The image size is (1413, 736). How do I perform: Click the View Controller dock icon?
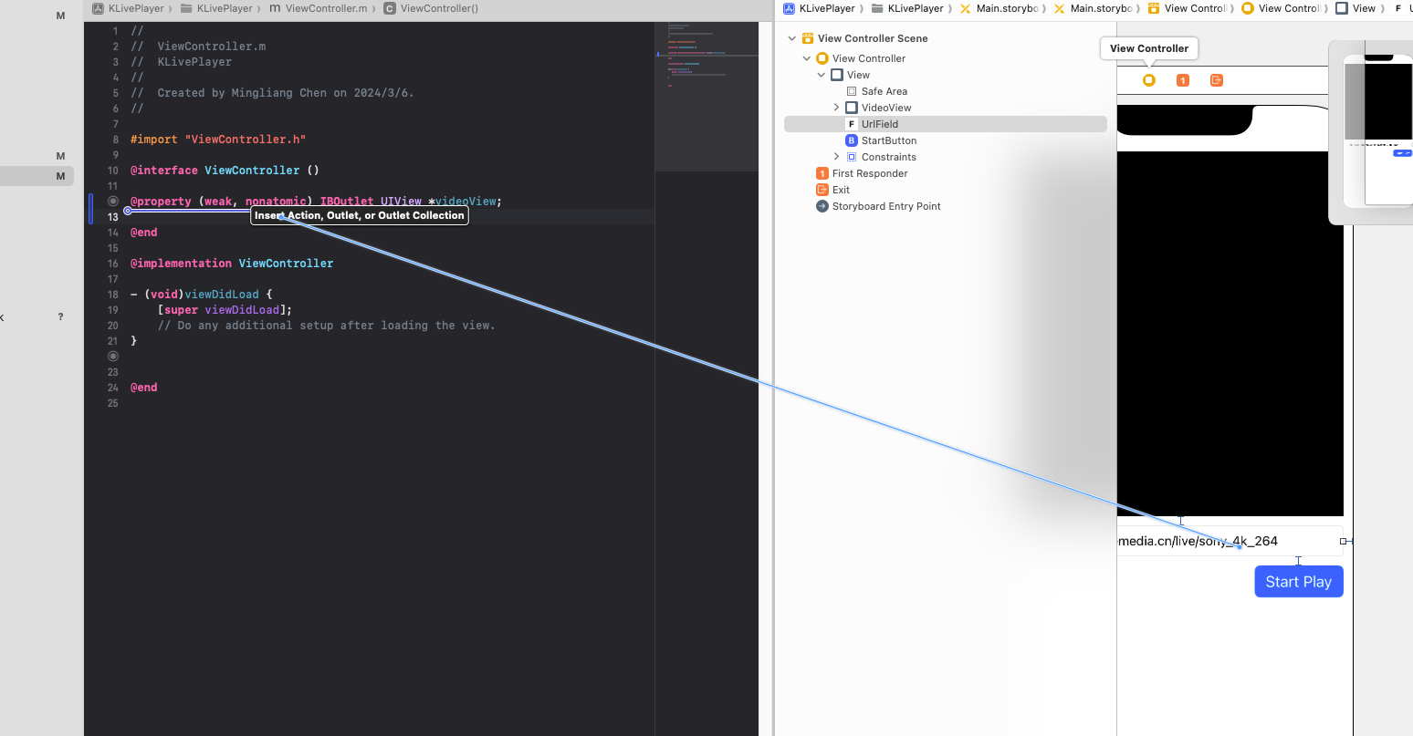click(x=1149, y=80)
